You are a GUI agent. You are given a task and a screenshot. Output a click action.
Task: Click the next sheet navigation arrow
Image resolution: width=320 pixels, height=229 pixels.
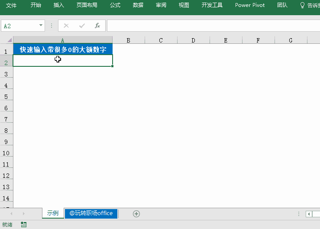pos(23,213)
